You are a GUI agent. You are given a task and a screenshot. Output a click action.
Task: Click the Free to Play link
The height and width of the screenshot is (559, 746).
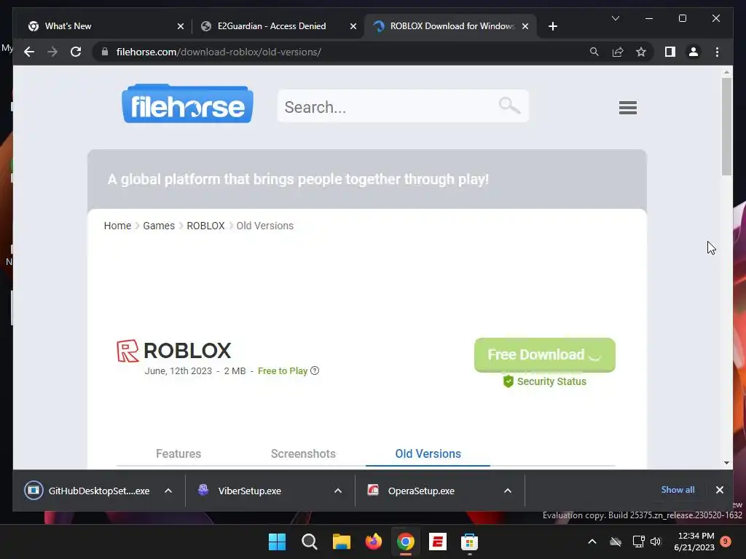(x=283, y=370)
